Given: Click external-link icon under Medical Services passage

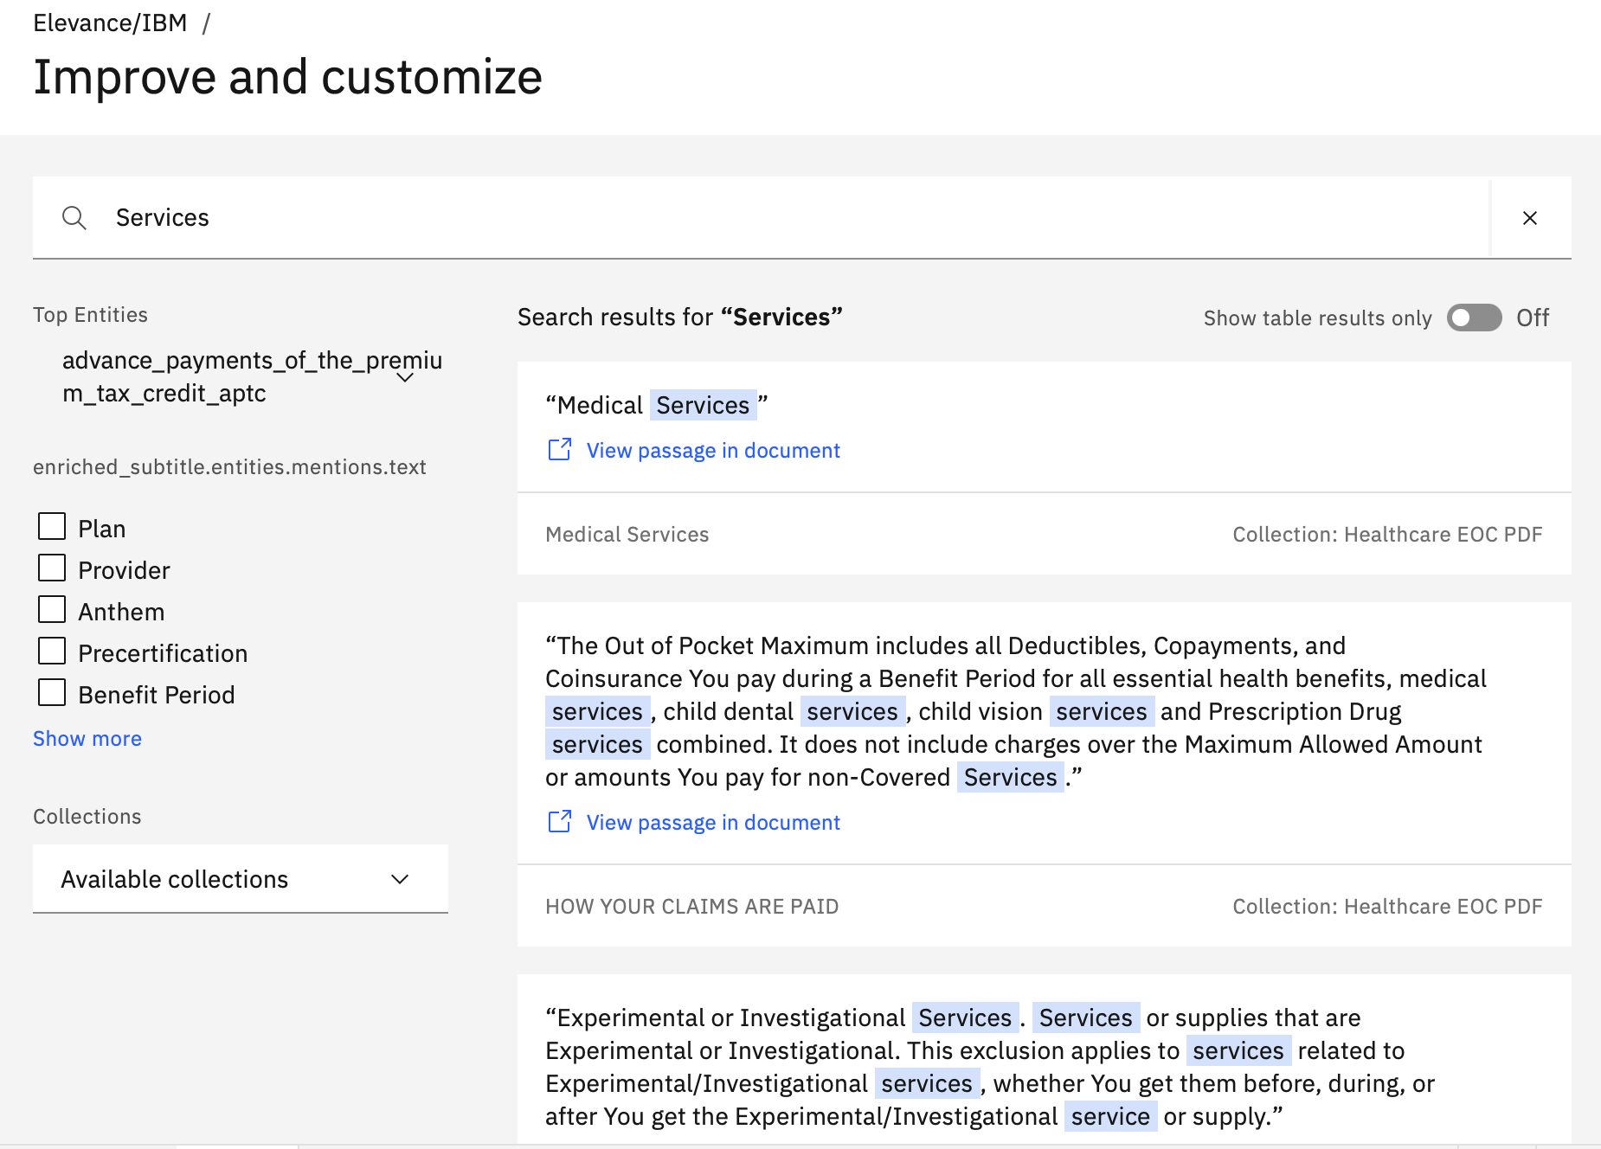Looking at the screenshot, I should (x=560, y=450).
